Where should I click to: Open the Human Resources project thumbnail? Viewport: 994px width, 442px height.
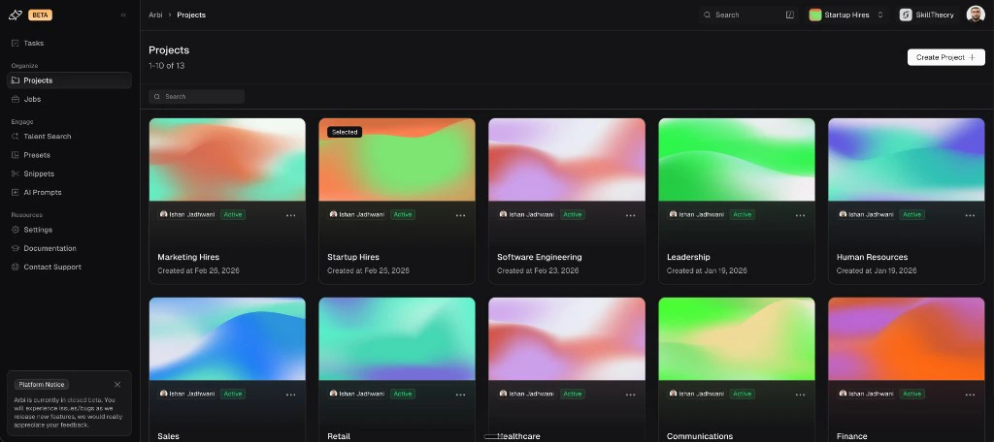pyautogui.click(x=907, y=160)
